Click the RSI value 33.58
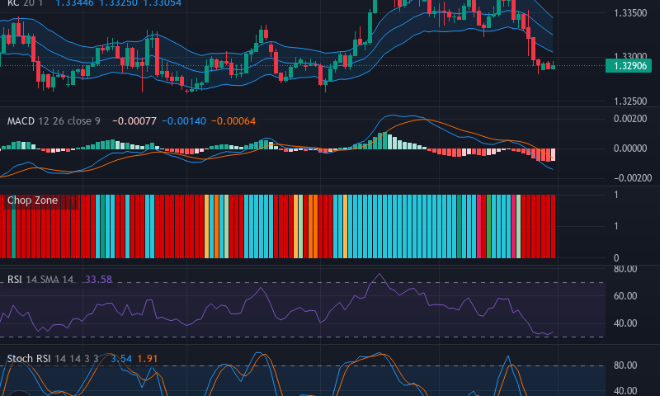This screenshot has height=396, width=660. (98, 280)
